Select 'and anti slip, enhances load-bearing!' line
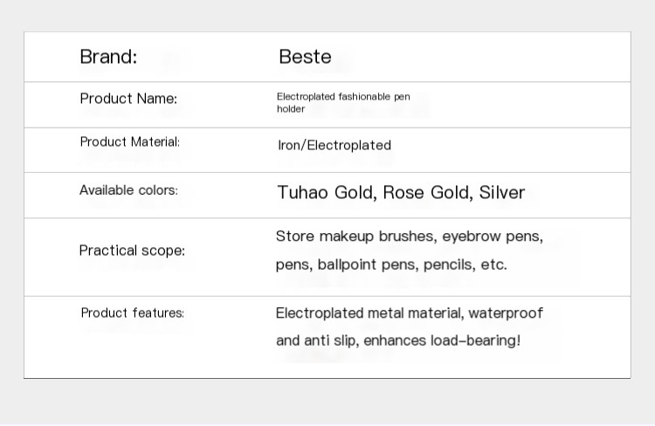Viewport: 655px width, 426px height. pos(398,340)
